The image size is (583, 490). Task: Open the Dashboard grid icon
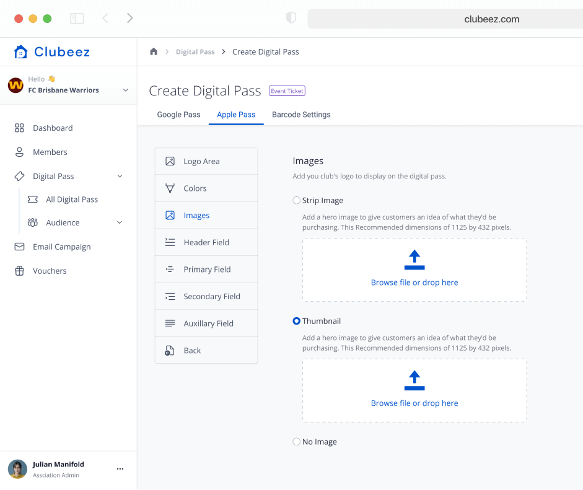click(x=19, y=128)
